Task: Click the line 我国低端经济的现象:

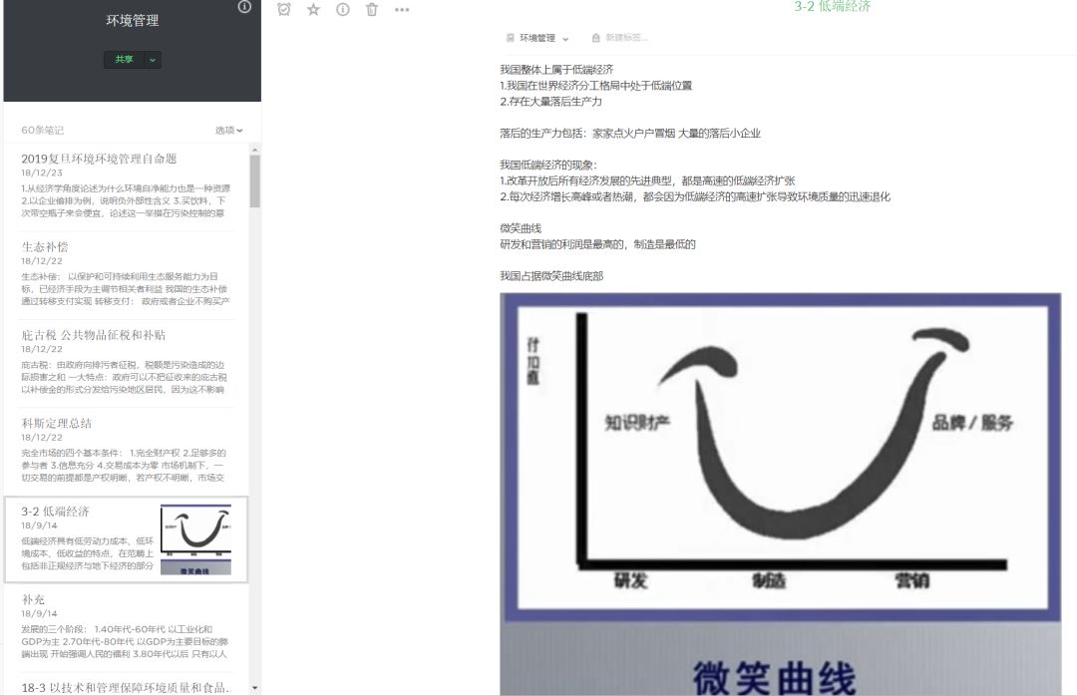Action: click(548, 165)
